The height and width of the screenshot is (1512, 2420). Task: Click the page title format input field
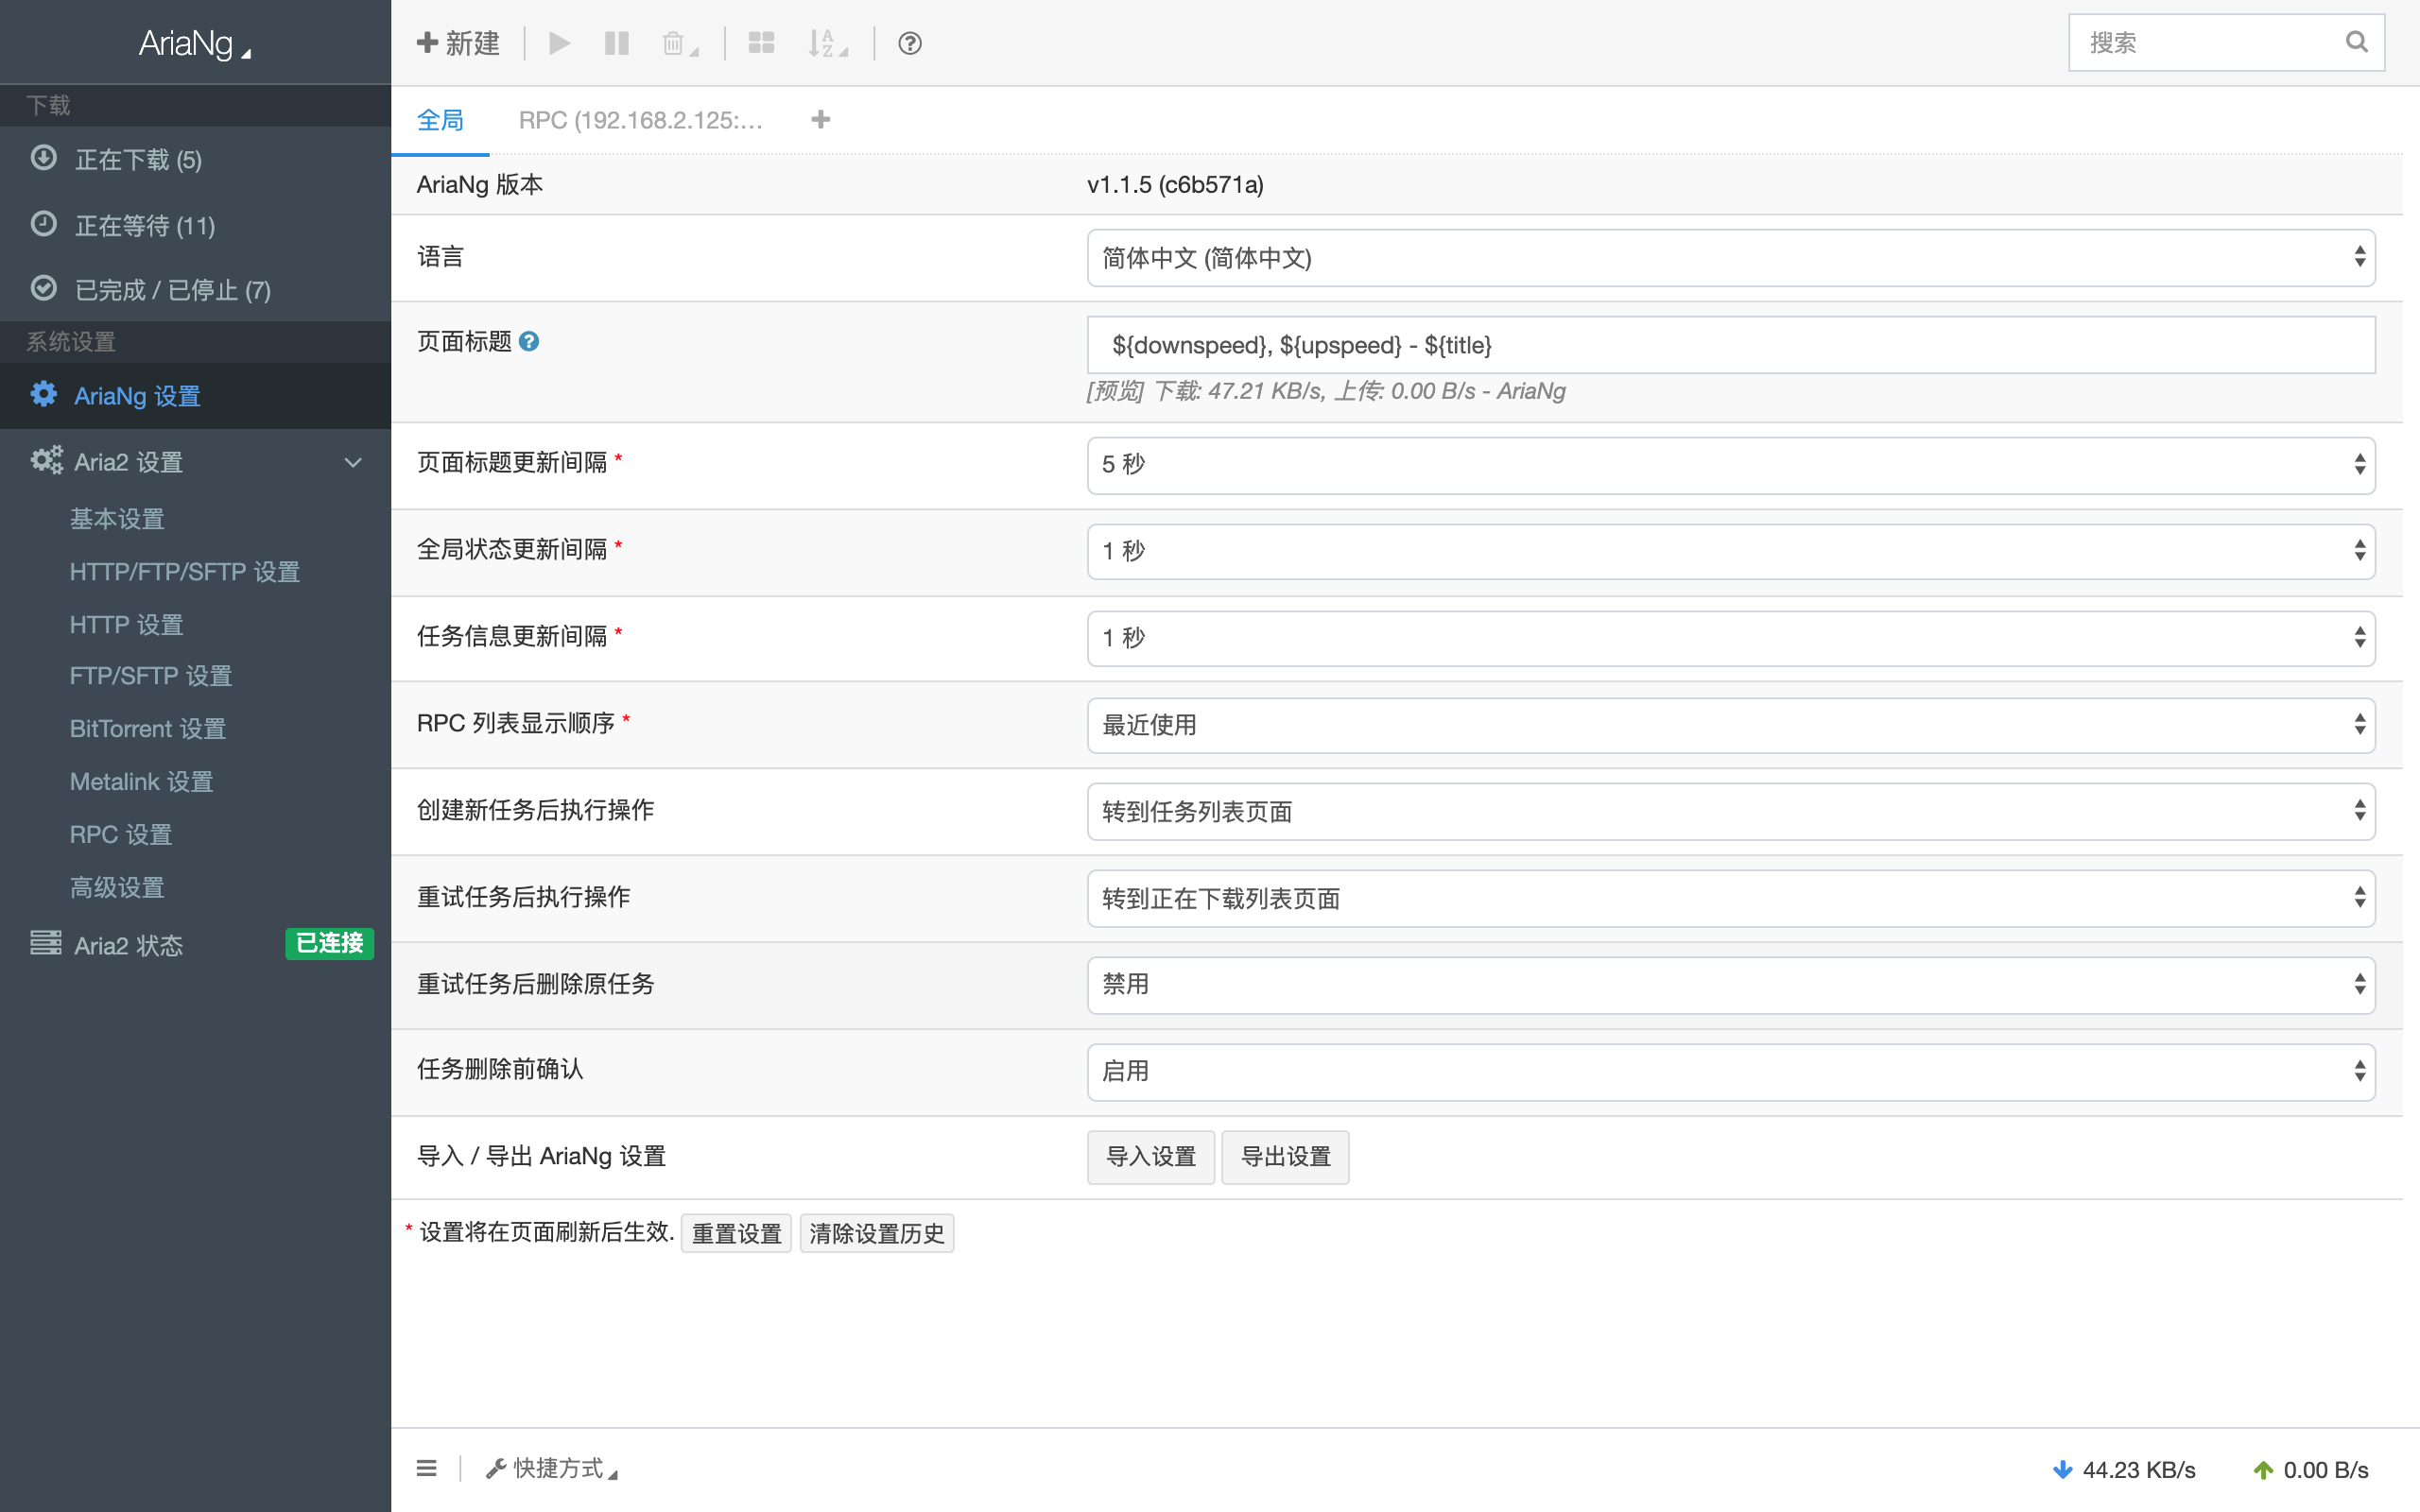1730,345
